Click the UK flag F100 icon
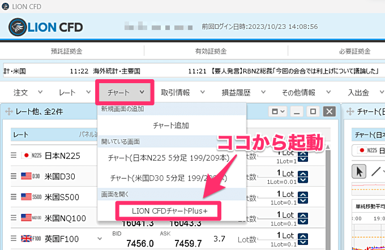Viewport: 385px width, 250px height. 31,238
